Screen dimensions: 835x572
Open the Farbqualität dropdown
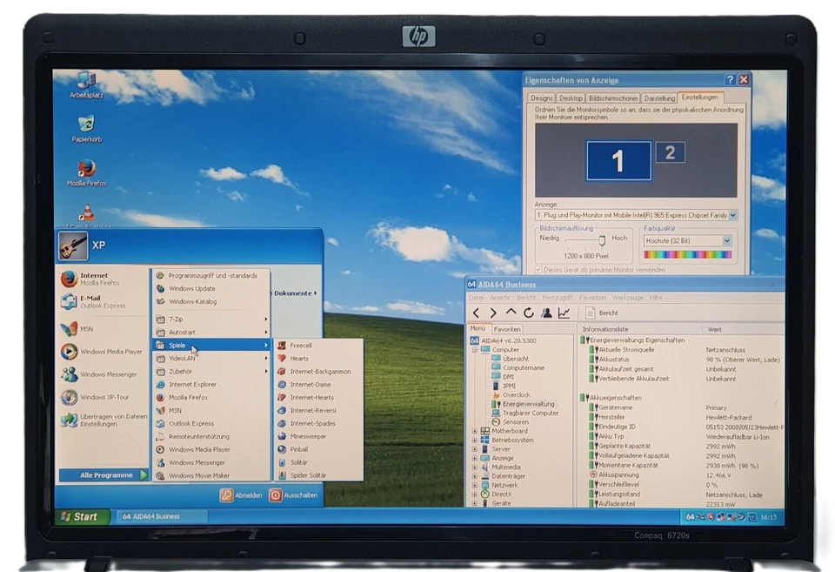point(727,239)
